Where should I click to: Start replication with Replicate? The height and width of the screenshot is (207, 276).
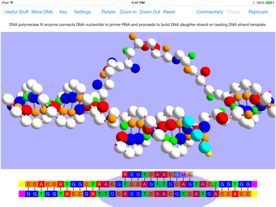[x=258, y=12]
